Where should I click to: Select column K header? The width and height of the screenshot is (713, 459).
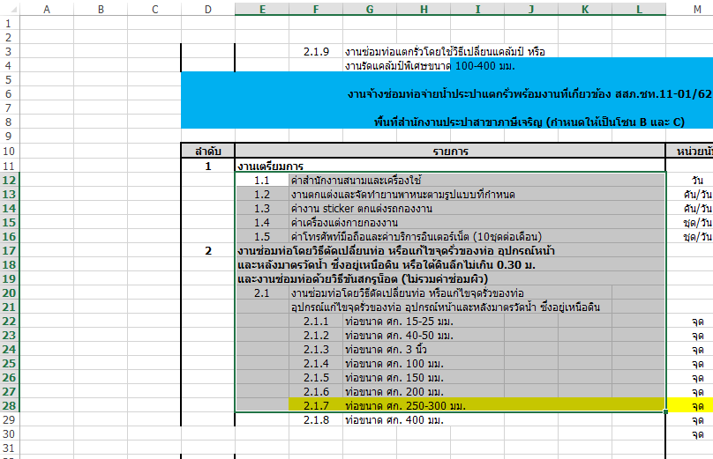585,9
